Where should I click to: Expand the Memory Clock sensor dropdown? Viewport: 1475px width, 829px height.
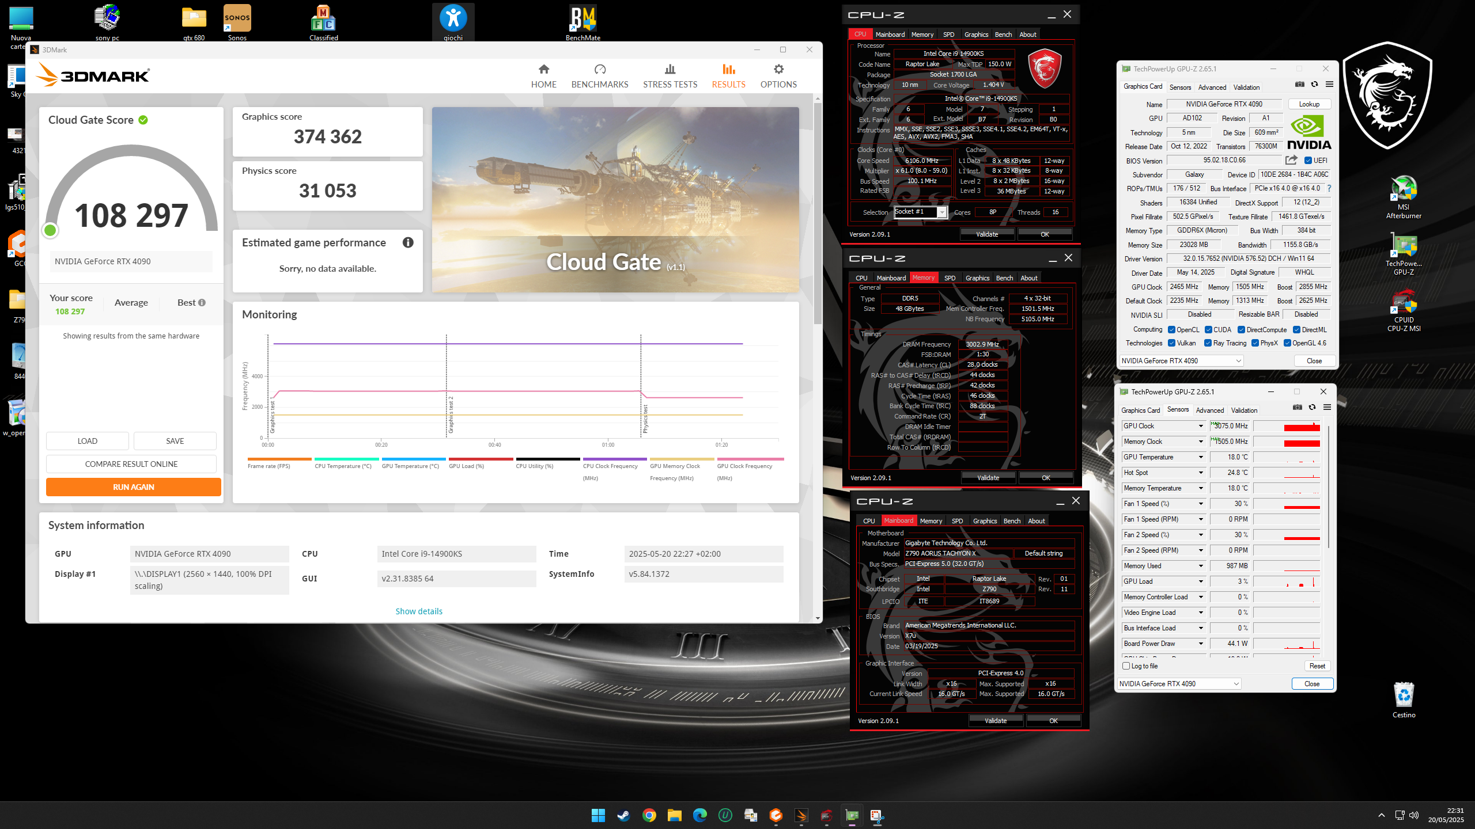[x=1201, y=442]
